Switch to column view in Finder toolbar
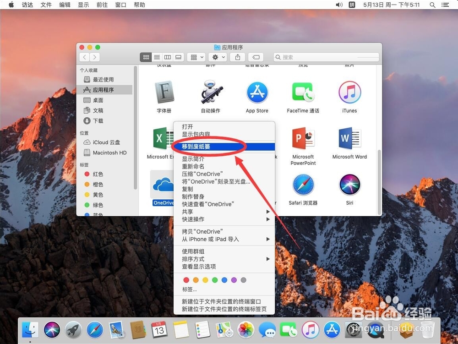 (x=168, y=57)
